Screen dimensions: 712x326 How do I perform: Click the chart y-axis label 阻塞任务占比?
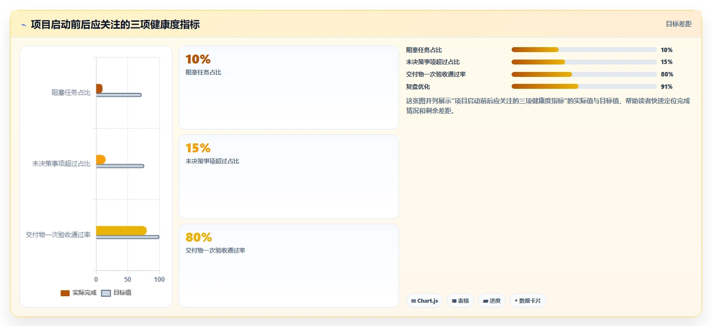71,92
